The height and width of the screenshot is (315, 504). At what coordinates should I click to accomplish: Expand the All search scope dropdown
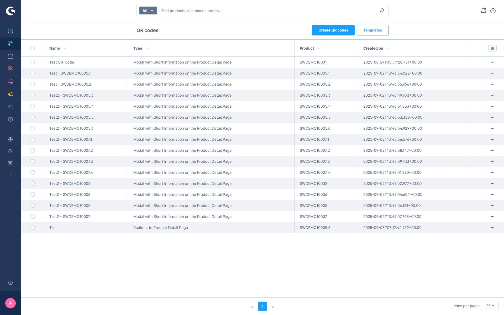pos(148,10)
